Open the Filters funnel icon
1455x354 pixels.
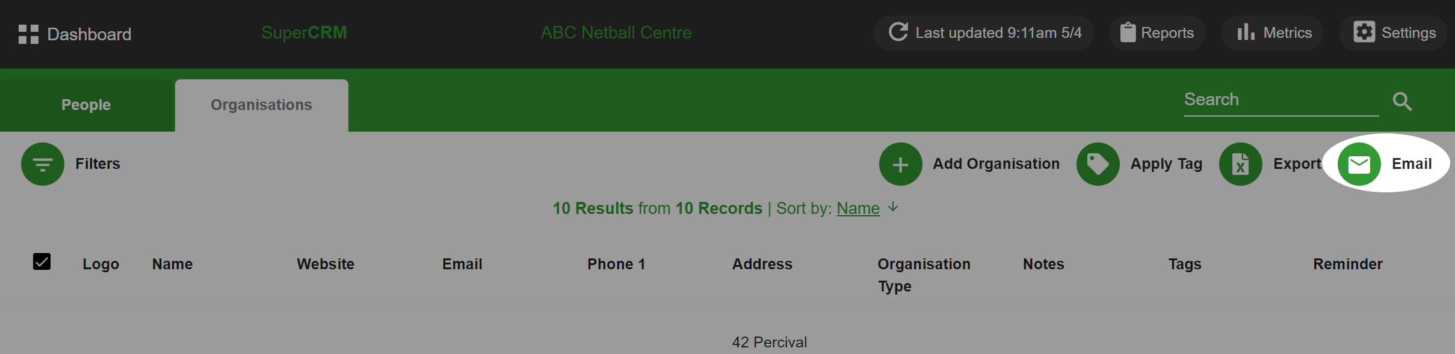click(x=43, y=164)
